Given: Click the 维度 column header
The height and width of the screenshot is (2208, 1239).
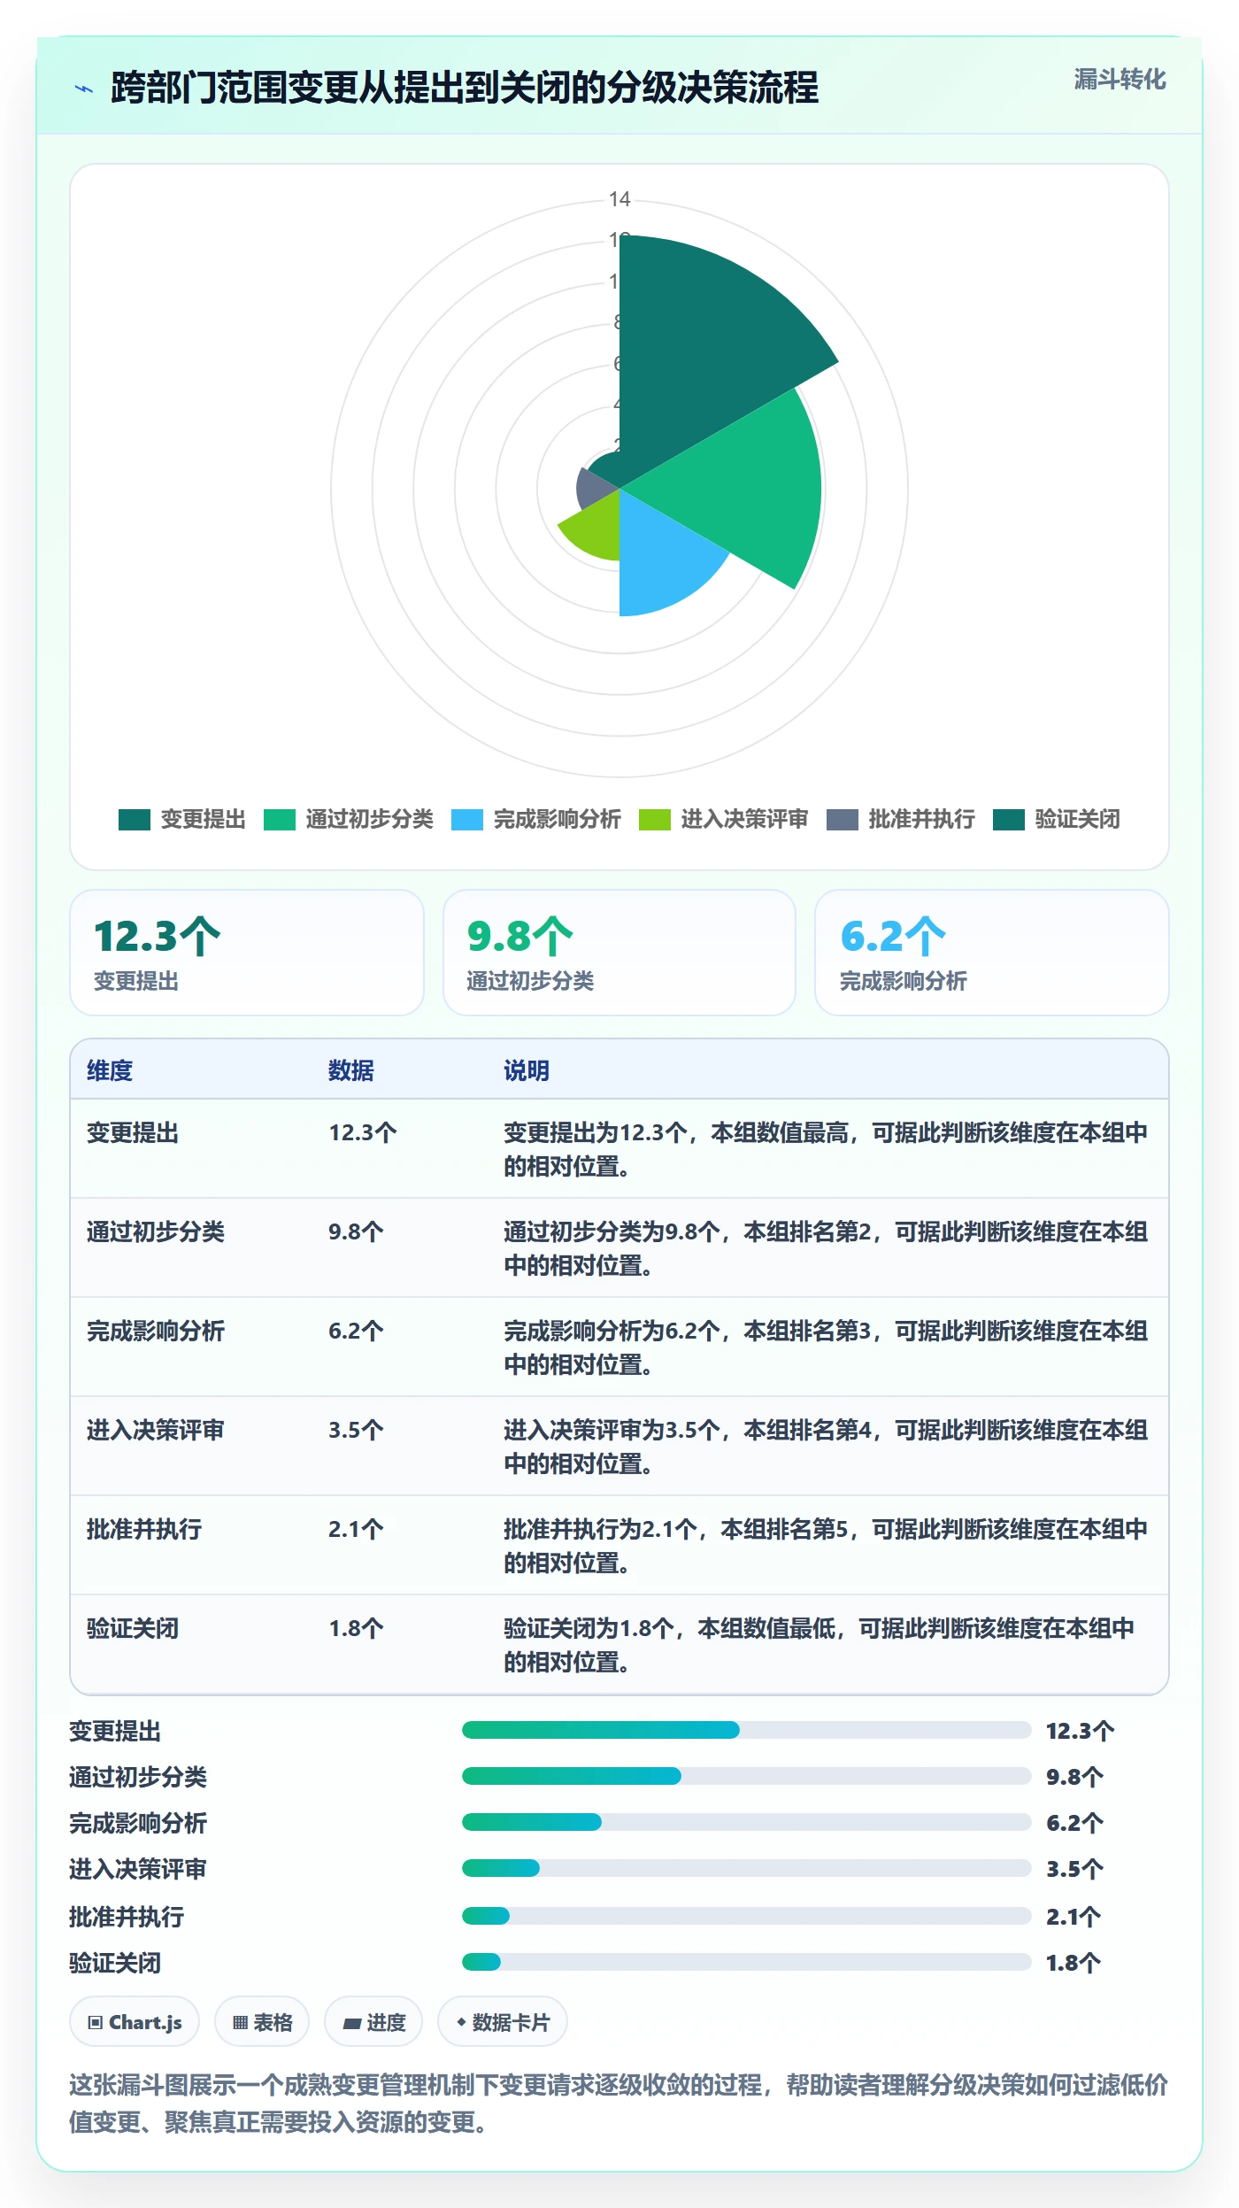Looking at the screenshot, I should coord(110,1070).
